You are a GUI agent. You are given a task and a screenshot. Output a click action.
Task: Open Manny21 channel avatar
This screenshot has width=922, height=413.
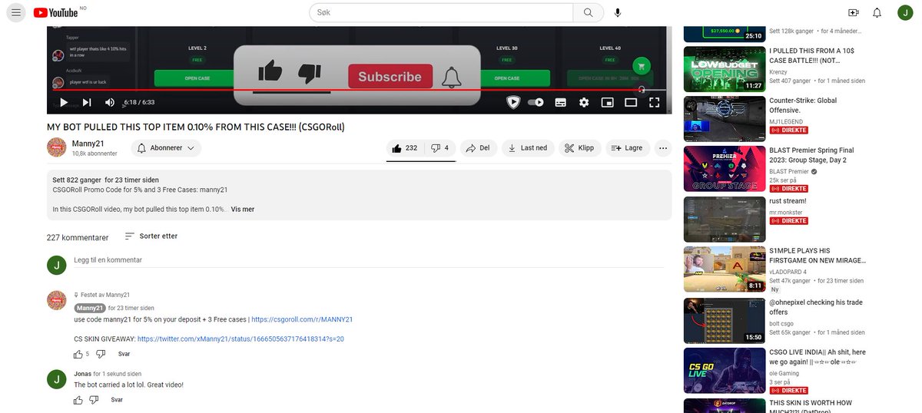pyautogui.click(x=56, y=147)
